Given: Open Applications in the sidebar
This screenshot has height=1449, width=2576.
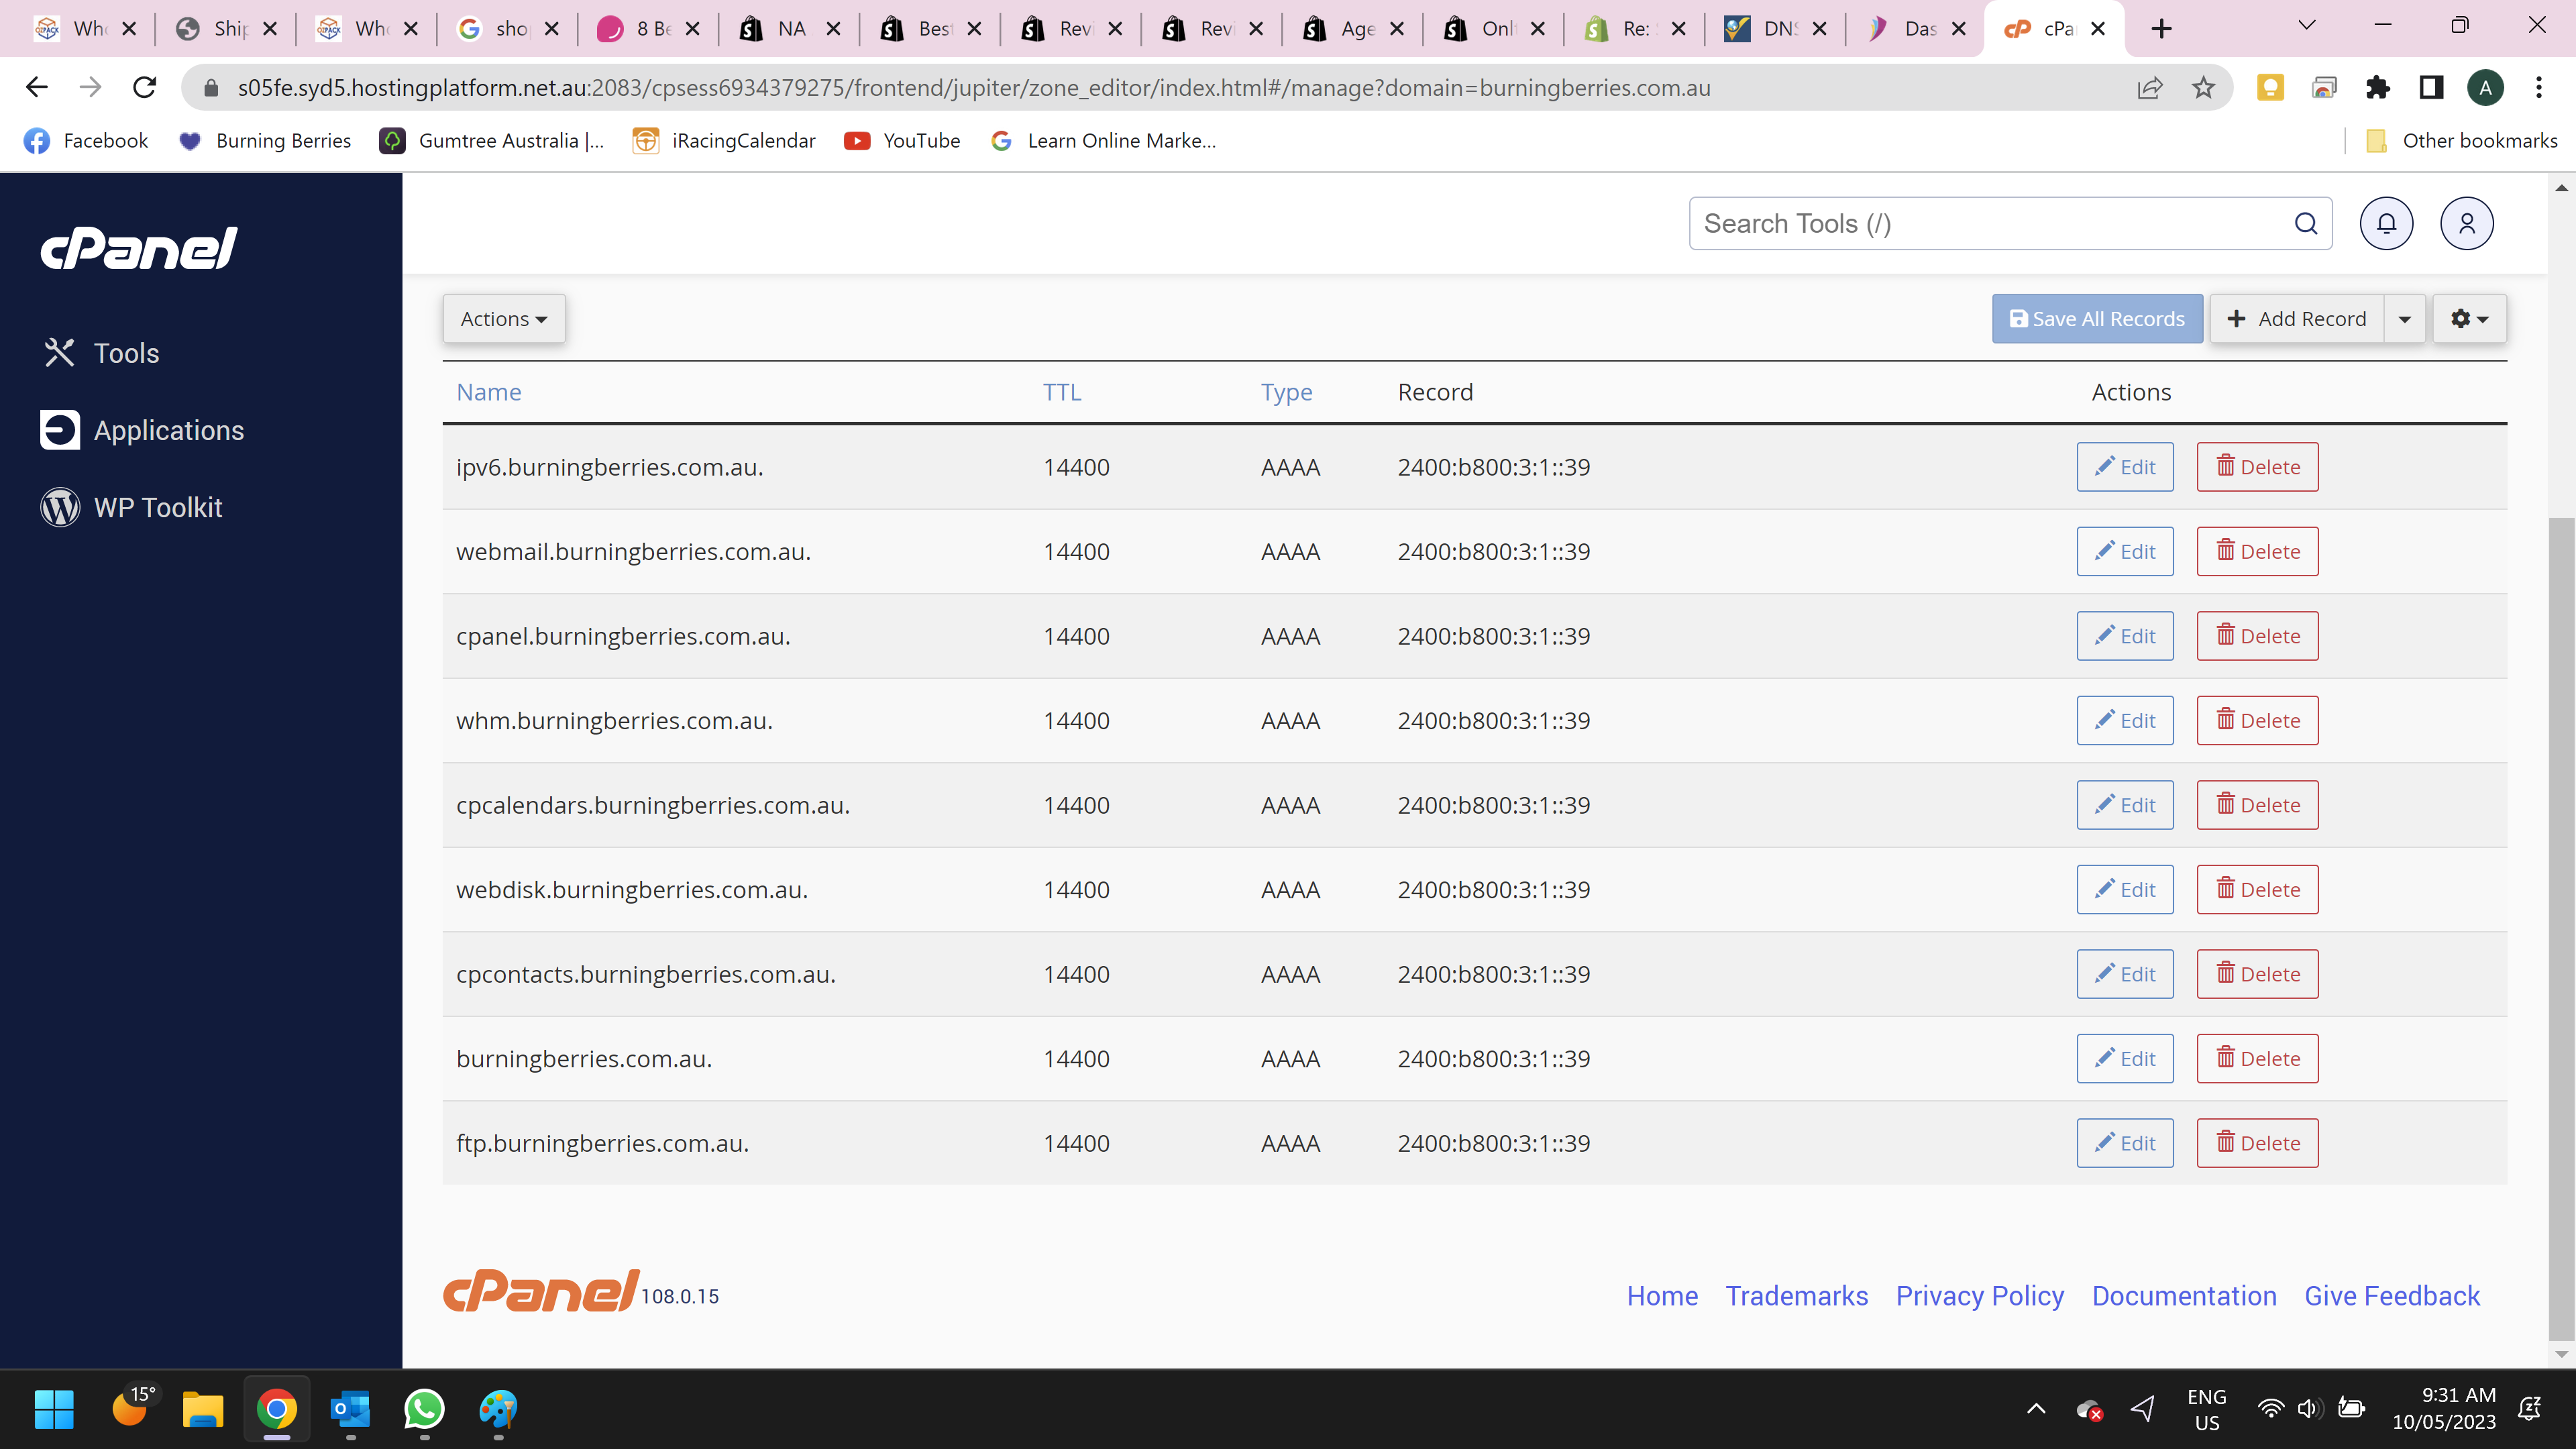Looking at the screenshot, I should [x=168, y=430].
